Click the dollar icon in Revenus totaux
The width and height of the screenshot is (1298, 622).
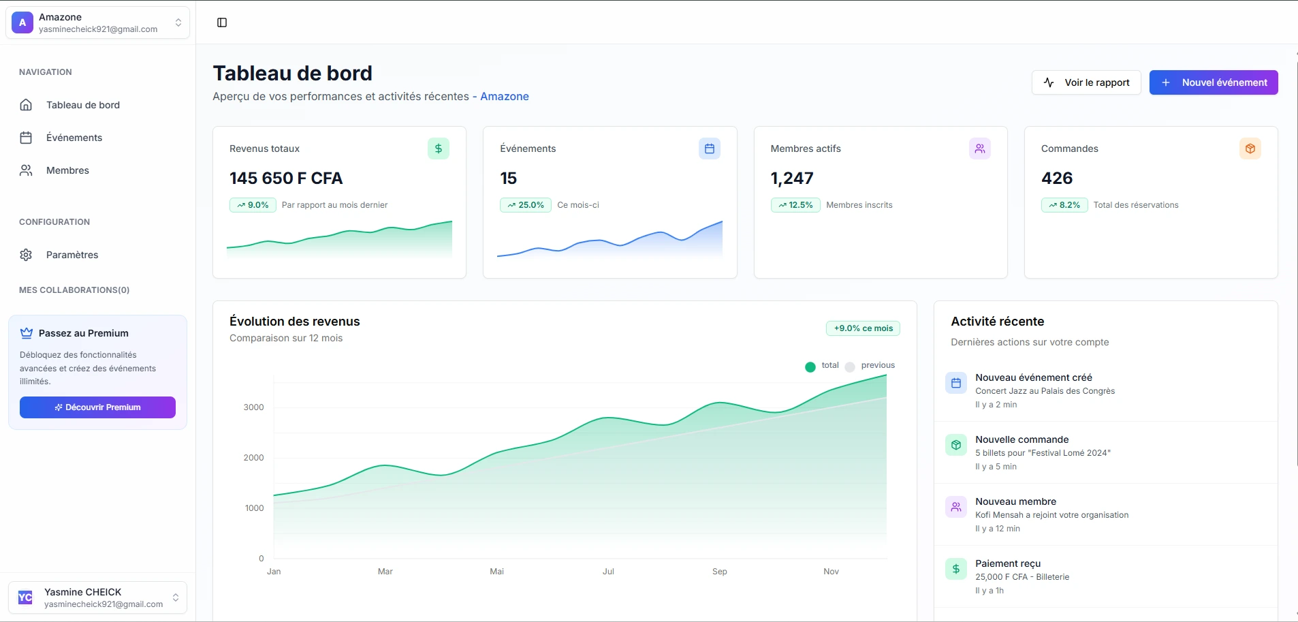pos(438,149)
